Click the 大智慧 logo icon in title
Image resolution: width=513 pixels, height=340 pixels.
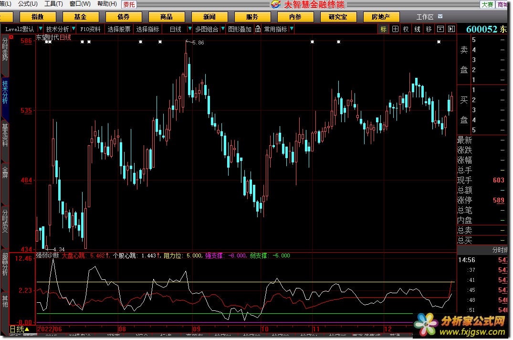(276, 4)
